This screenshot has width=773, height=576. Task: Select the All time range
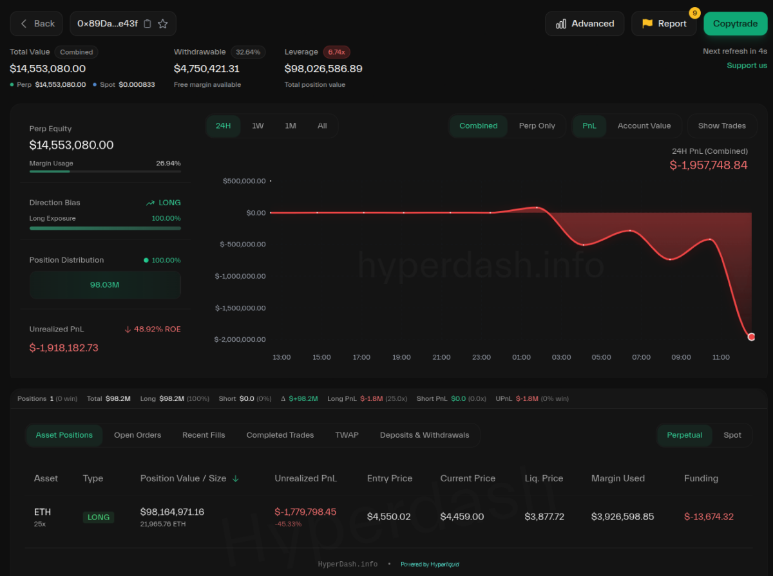point(322,126)
